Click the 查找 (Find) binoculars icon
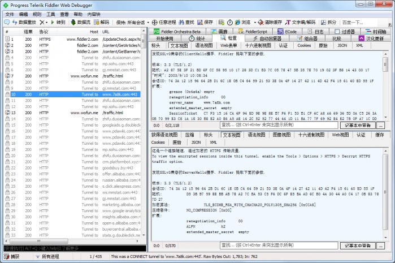The height and width of the screenshot is (263, 395). coord(181,23)
